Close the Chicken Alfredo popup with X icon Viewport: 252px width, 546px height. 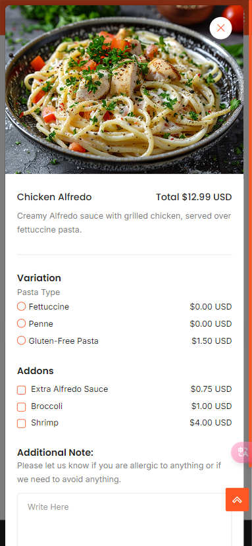[x=220, y=28]
